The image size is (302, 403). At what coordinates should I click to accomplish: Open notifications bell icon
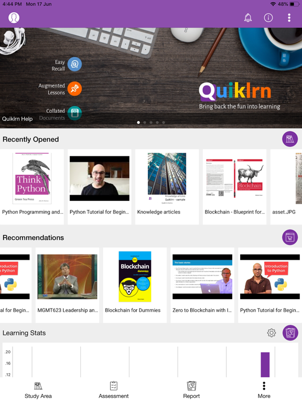click(248, 18)
